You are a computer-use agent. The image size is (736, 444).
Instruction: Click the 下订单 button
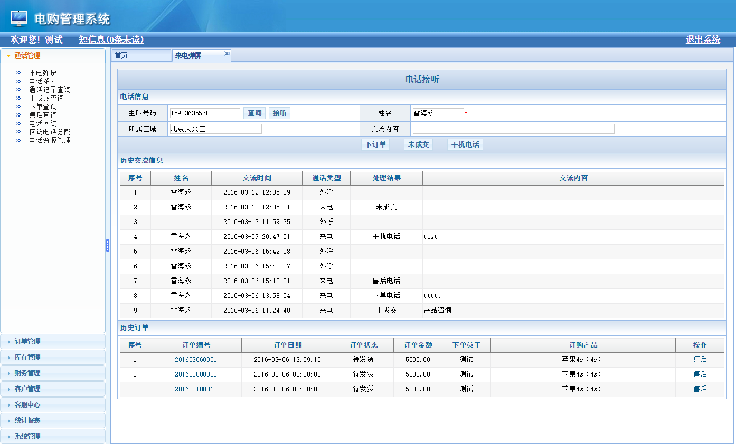[x=375, y=144]
